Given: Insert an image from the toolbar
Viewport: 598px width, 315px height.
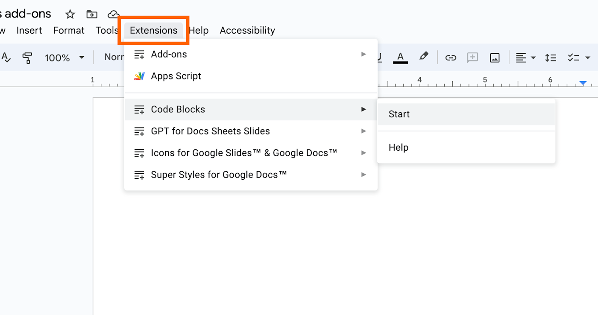Looking at the screenshot, I should pos(495,58).
